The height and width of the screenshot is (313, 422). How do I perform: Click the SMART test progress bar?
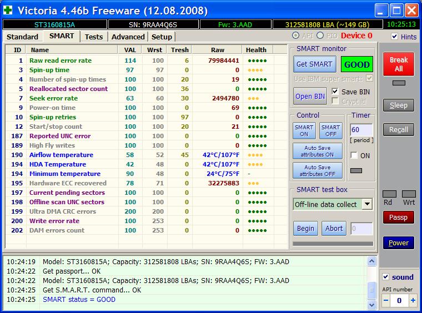pos(333,244)
